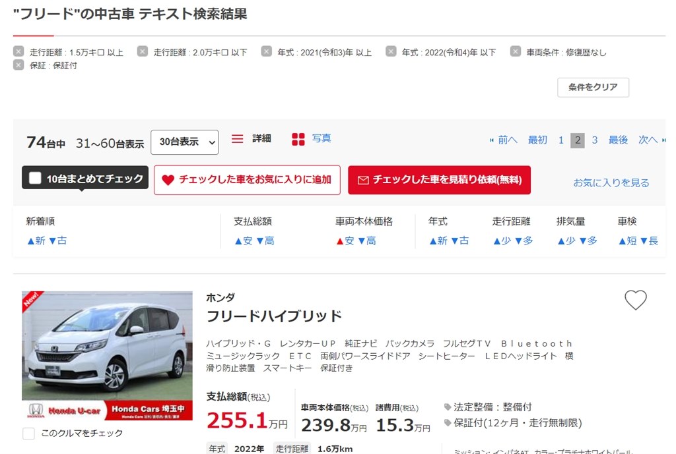Viewport: 676px width, 454px height.
Task: Sort 車両本体価格 cheapest first (▲安)
Action: 345,241
